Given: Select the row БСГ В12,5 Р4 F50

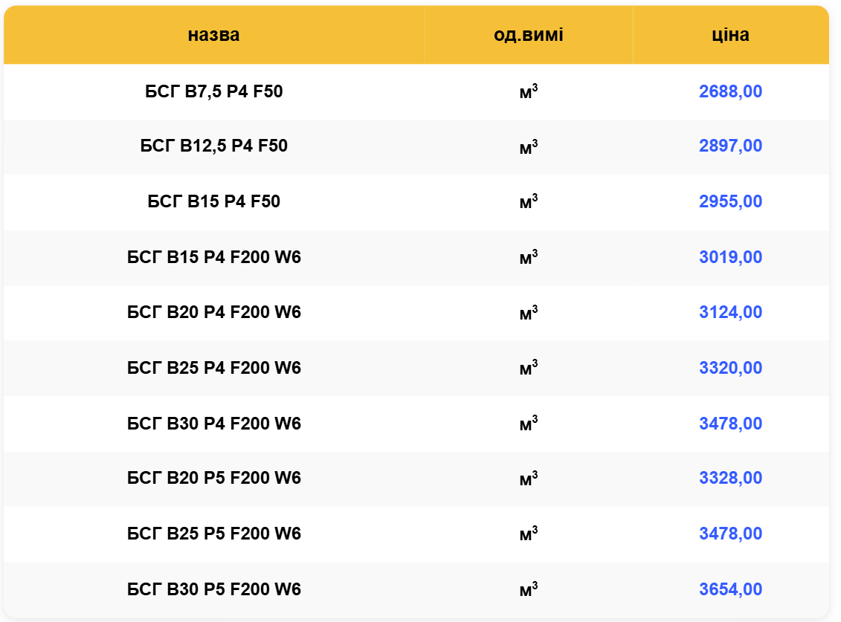Looking at the screenshot, I should 213,146.
